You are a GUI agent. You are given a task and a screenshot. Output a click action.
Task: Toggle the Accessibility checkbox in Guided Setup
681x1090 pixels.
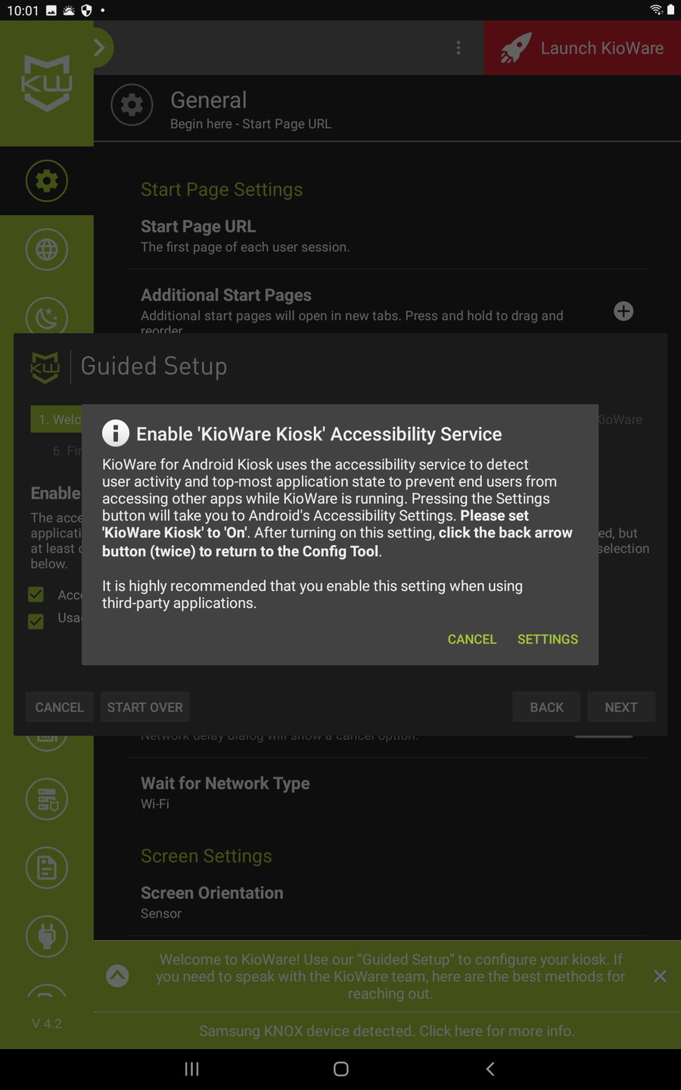(36, 594)
